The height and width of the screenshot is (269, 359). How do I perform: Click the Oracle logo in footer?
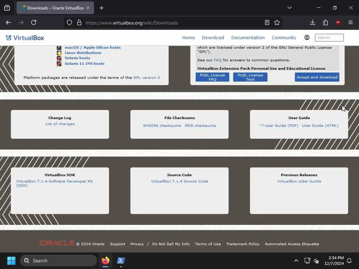point(57,243)
